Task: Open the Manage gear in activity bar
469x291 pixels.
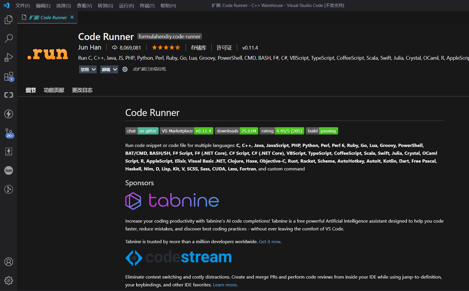Action: point(9,281)
